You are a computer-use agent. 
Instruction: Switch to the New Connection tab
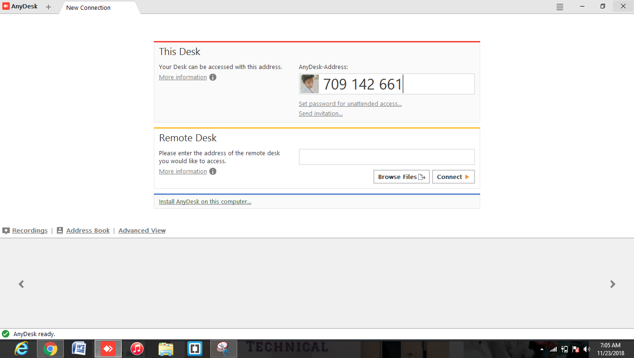coord(88,7)
